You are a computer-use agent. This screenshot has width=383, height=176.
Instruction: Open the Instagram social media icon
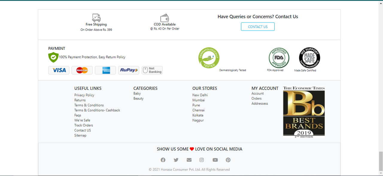point(202,160)
